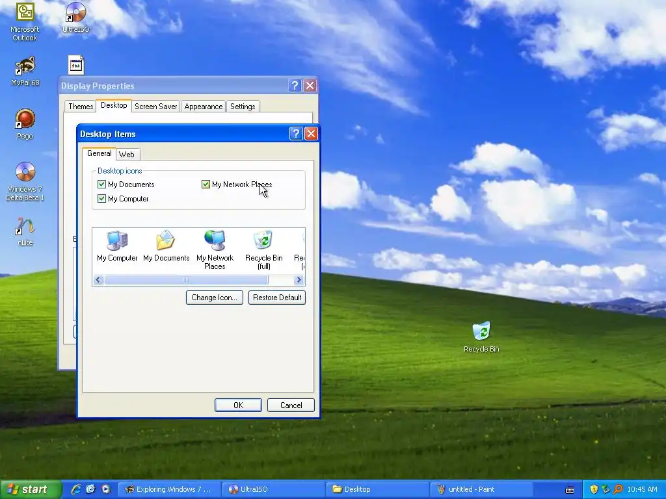Switch to Exploring Windows 7 taskbar window
Viewport: 666px width, 499px height.
point(169,489)
